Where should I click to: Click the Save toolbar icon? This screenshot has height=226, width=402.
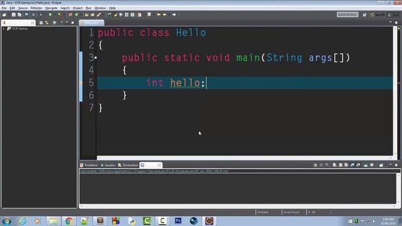click(x=14, y=15)
